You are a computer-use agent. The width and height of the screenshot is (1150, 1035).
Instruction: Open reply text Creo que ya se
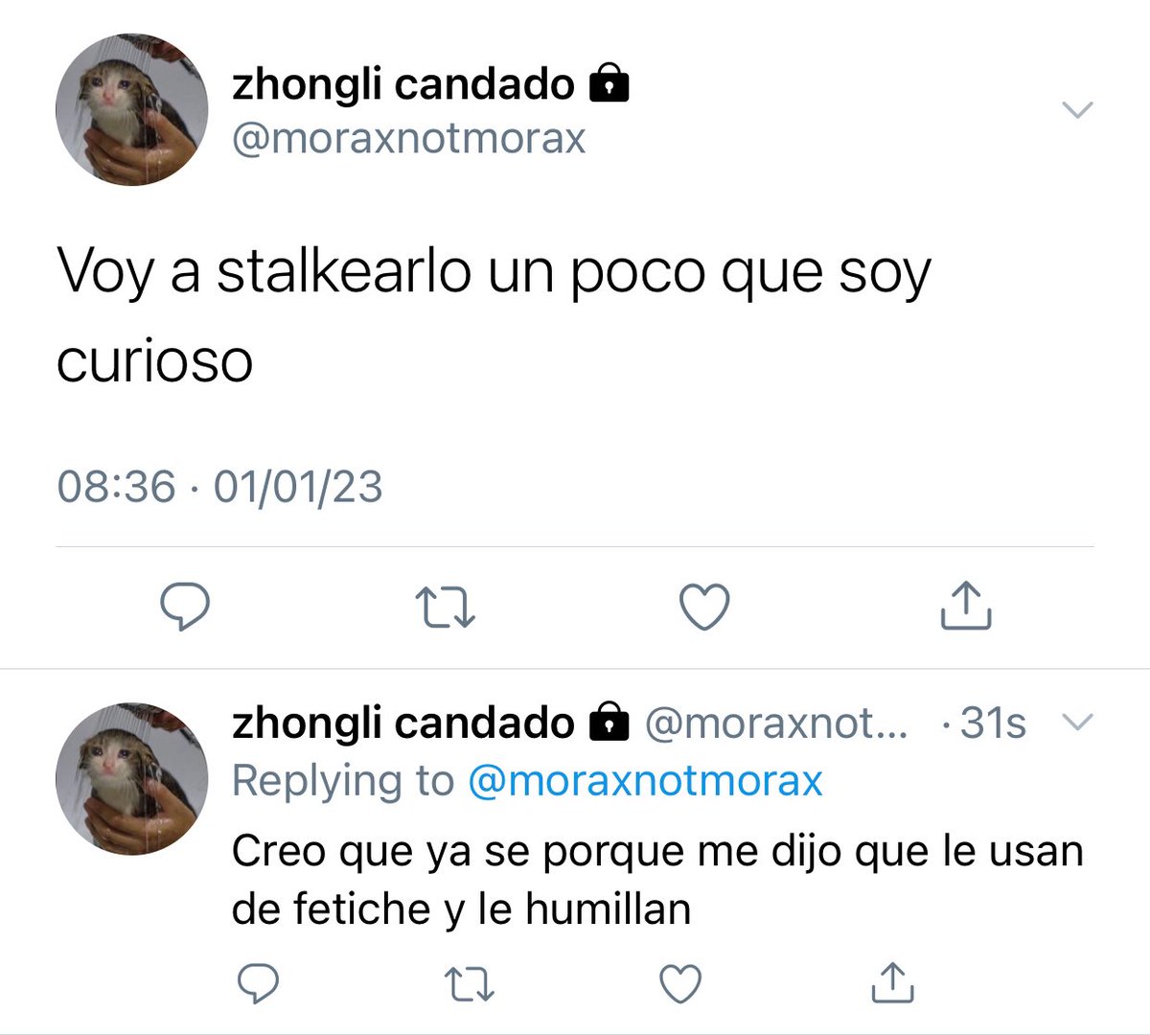[x=657, y=880]
